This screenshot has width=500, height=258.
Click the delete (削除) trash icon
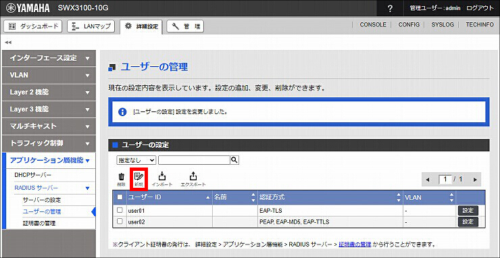[x=122, y=180]
